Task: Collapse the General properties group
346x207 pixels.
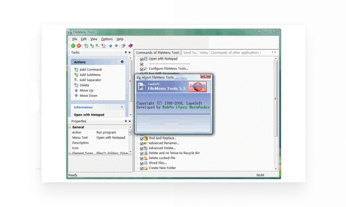Action: point(70,127)
